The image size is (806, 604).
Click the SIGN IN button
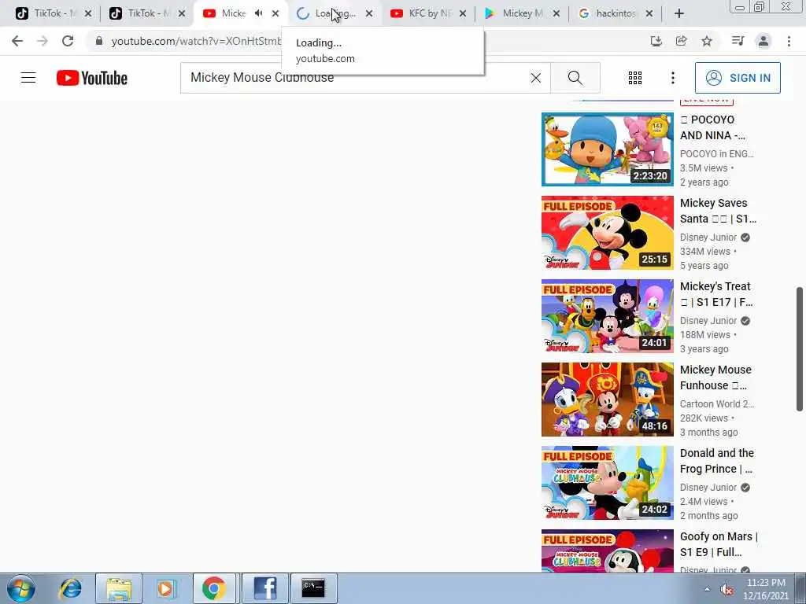point(738,78)
